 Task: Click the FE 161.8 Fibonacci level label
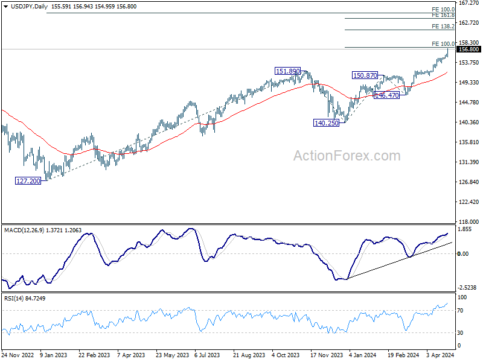tap(443, 16)
